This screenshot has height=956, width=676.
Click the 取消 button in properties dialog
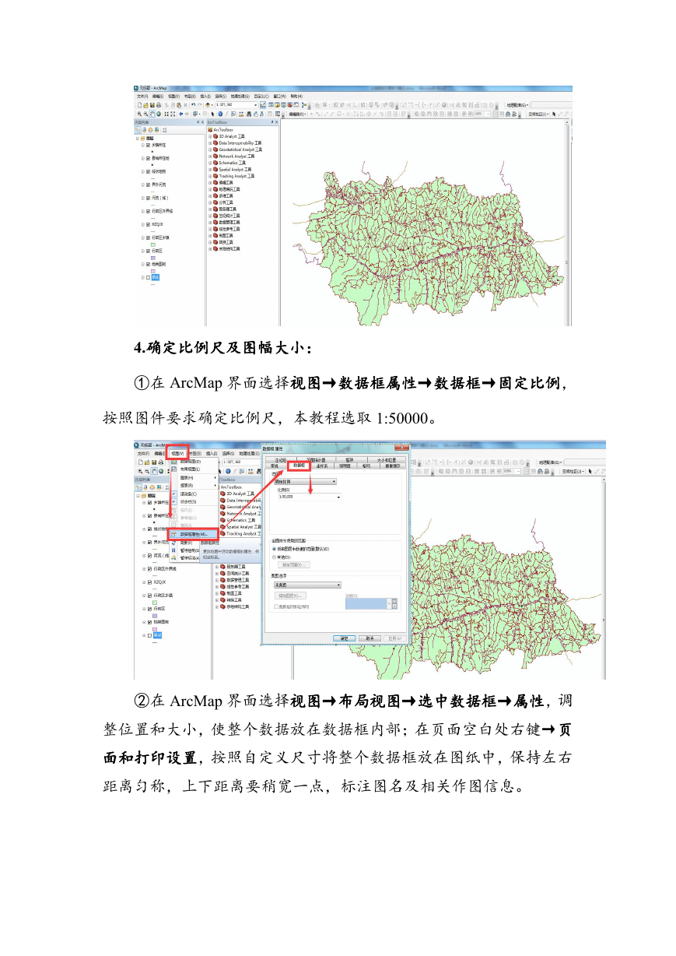point(370,638)
